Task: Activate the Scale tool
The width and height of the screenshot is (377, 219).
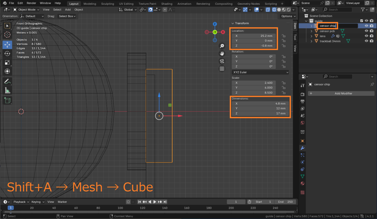Action: [x=7, y=63]
